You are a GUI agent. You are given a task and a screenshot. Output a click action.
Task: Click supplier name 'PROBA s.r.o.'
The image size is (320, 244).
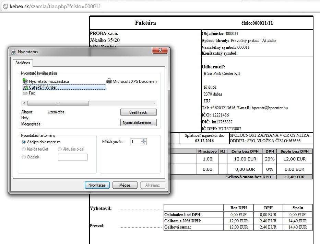104,34
